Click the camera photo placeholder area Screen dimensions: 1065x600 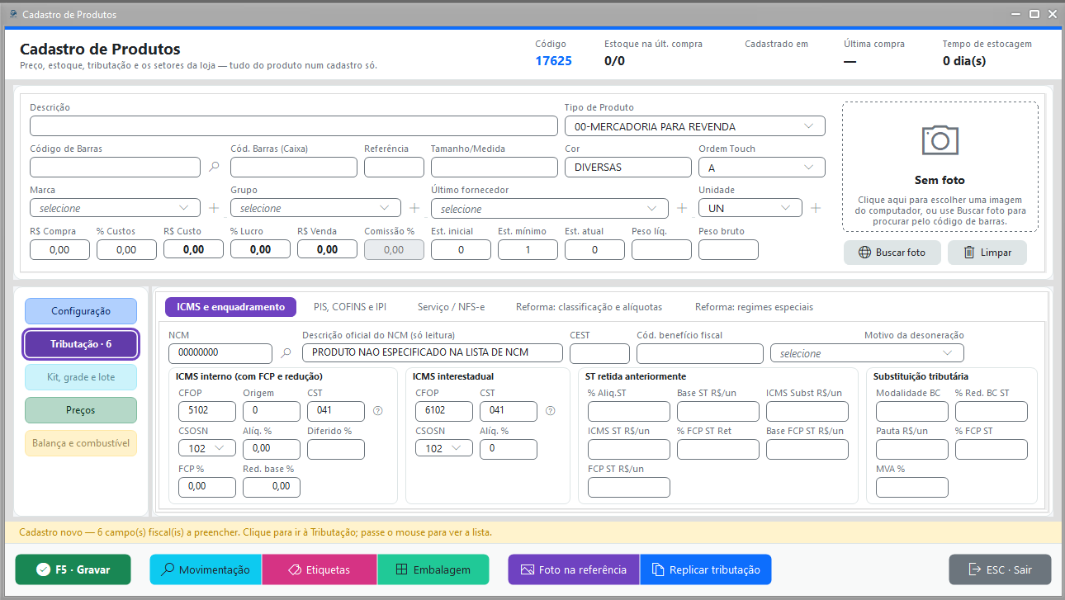point(940,167)
